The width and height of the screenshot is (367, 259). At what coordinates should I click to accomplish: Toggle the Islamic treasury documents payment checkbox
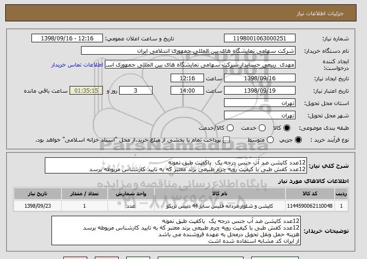226,140
